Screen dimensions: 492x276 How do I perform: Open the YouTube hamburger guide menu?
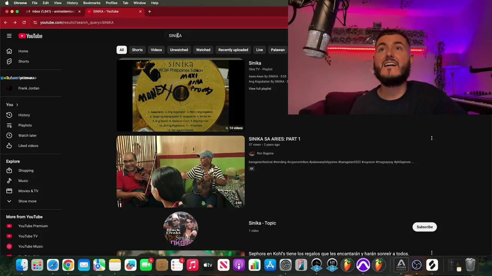(x=9, y=36)
